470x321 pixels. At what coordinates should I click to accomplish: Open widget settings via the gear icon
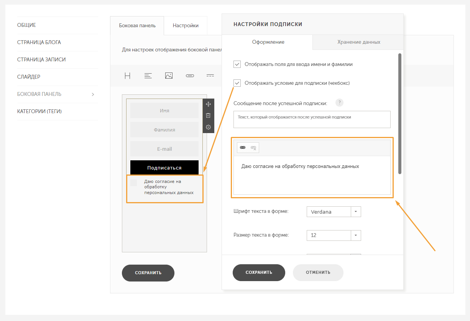(208, 127)
